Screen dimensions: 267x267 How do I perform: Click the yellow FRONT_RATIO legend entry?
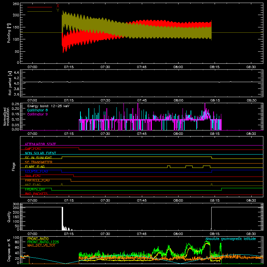point(38,239)
